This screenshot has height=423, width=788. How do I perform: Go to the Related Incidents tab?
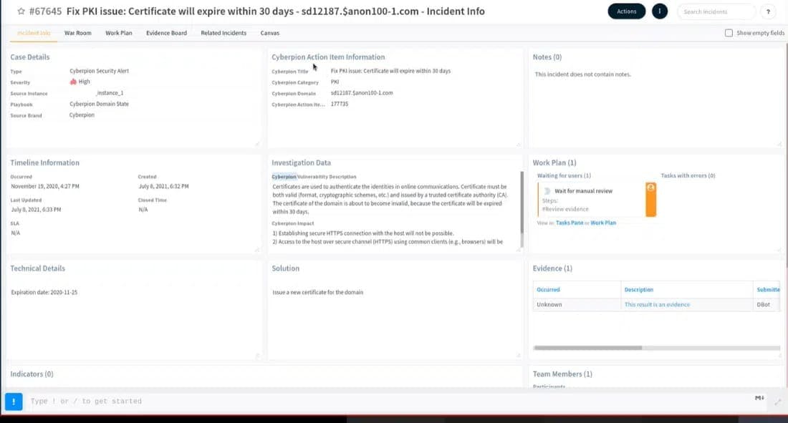click(224, 33)
